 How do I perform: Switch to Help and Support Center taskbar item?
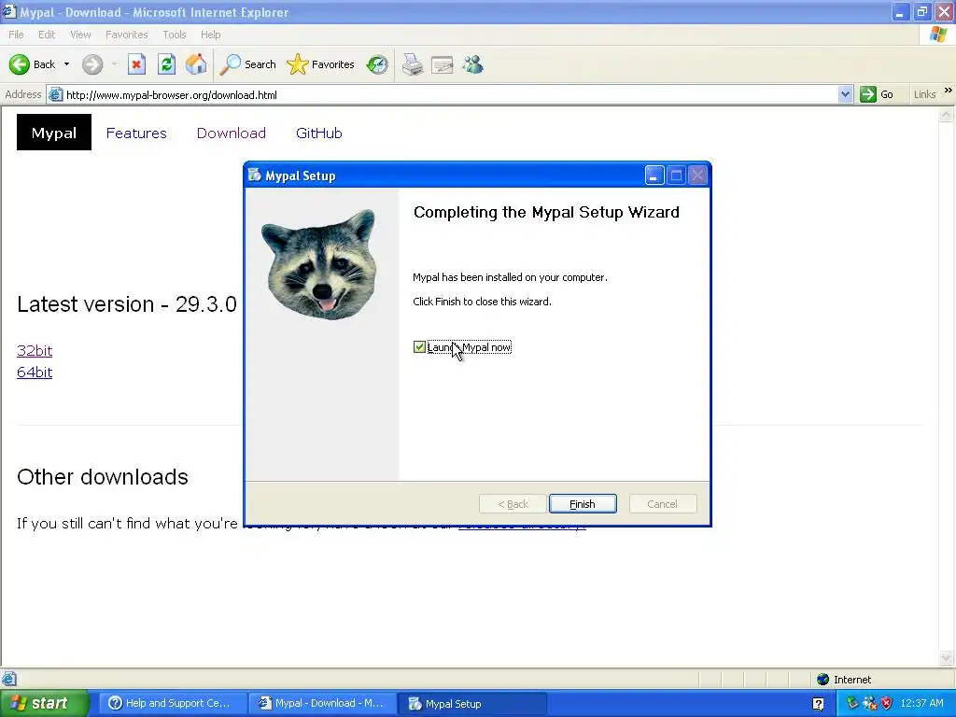coord(173,704)
